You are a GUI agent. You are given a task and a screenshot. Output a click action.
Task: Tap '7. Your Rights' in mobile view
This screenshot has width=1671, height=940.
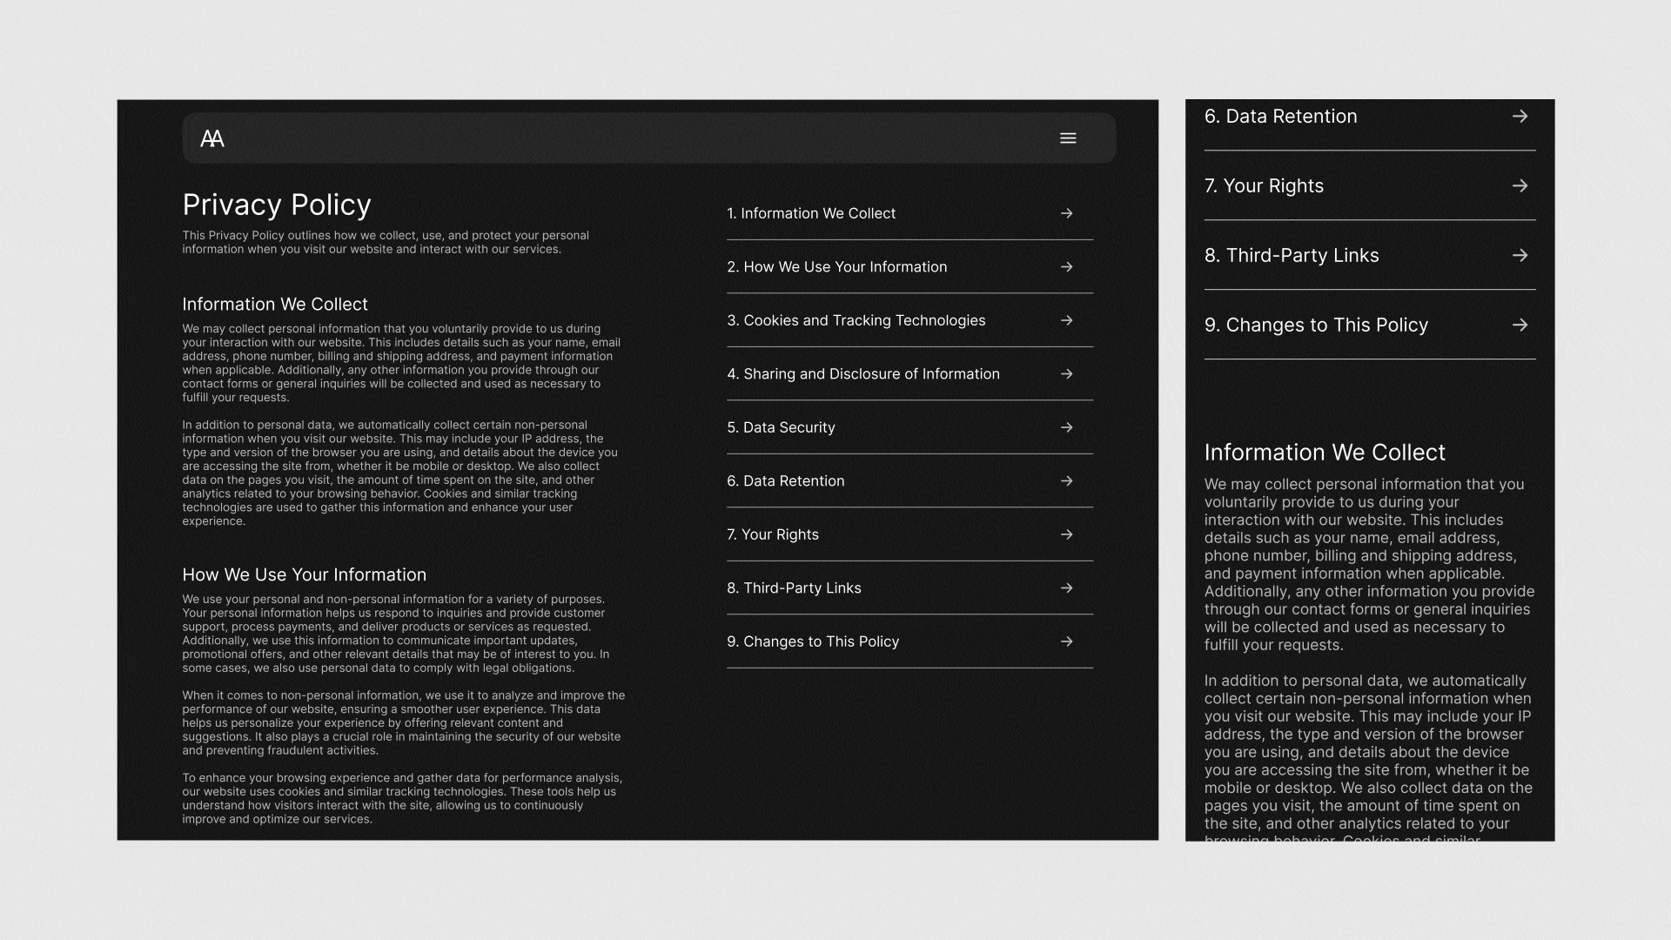[x=1264, y=186]
